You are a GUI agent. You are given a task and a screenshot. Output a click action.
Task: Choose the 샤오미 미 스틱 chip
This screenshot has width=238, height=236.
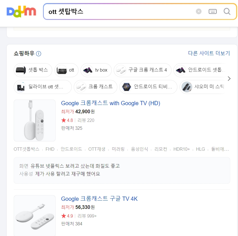pyautogui.click(x=203, y=87)
